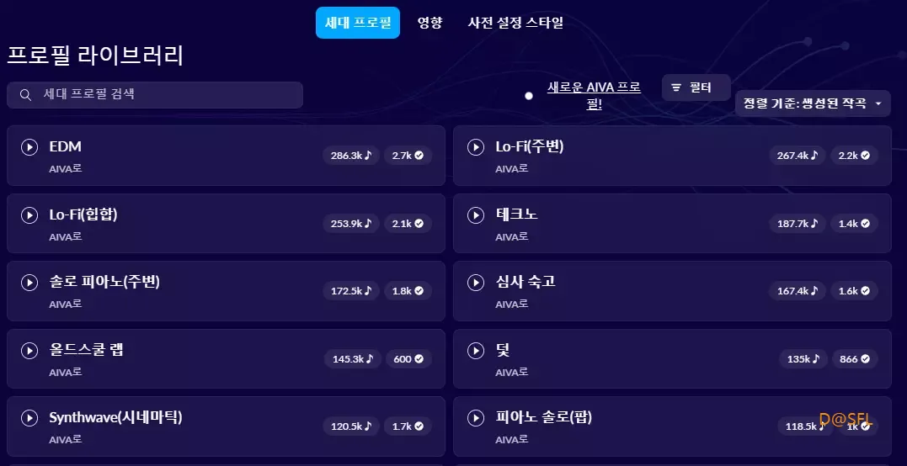Play the 심사 숙고 profile preview
The image size is (907, 466).
pyautogui.click(x=476, y=283)
